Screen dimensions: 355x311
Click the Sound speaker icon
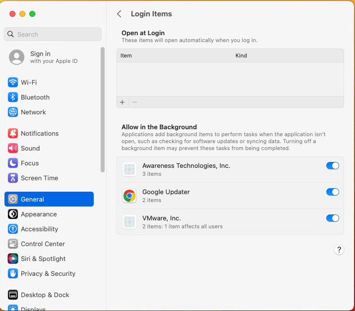coord(13,149)
